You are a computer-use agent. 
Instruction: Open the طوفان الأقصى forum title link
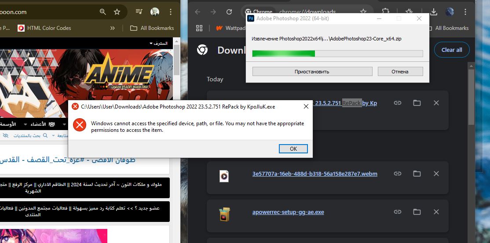pyautogui.click(x=67, y=160)
